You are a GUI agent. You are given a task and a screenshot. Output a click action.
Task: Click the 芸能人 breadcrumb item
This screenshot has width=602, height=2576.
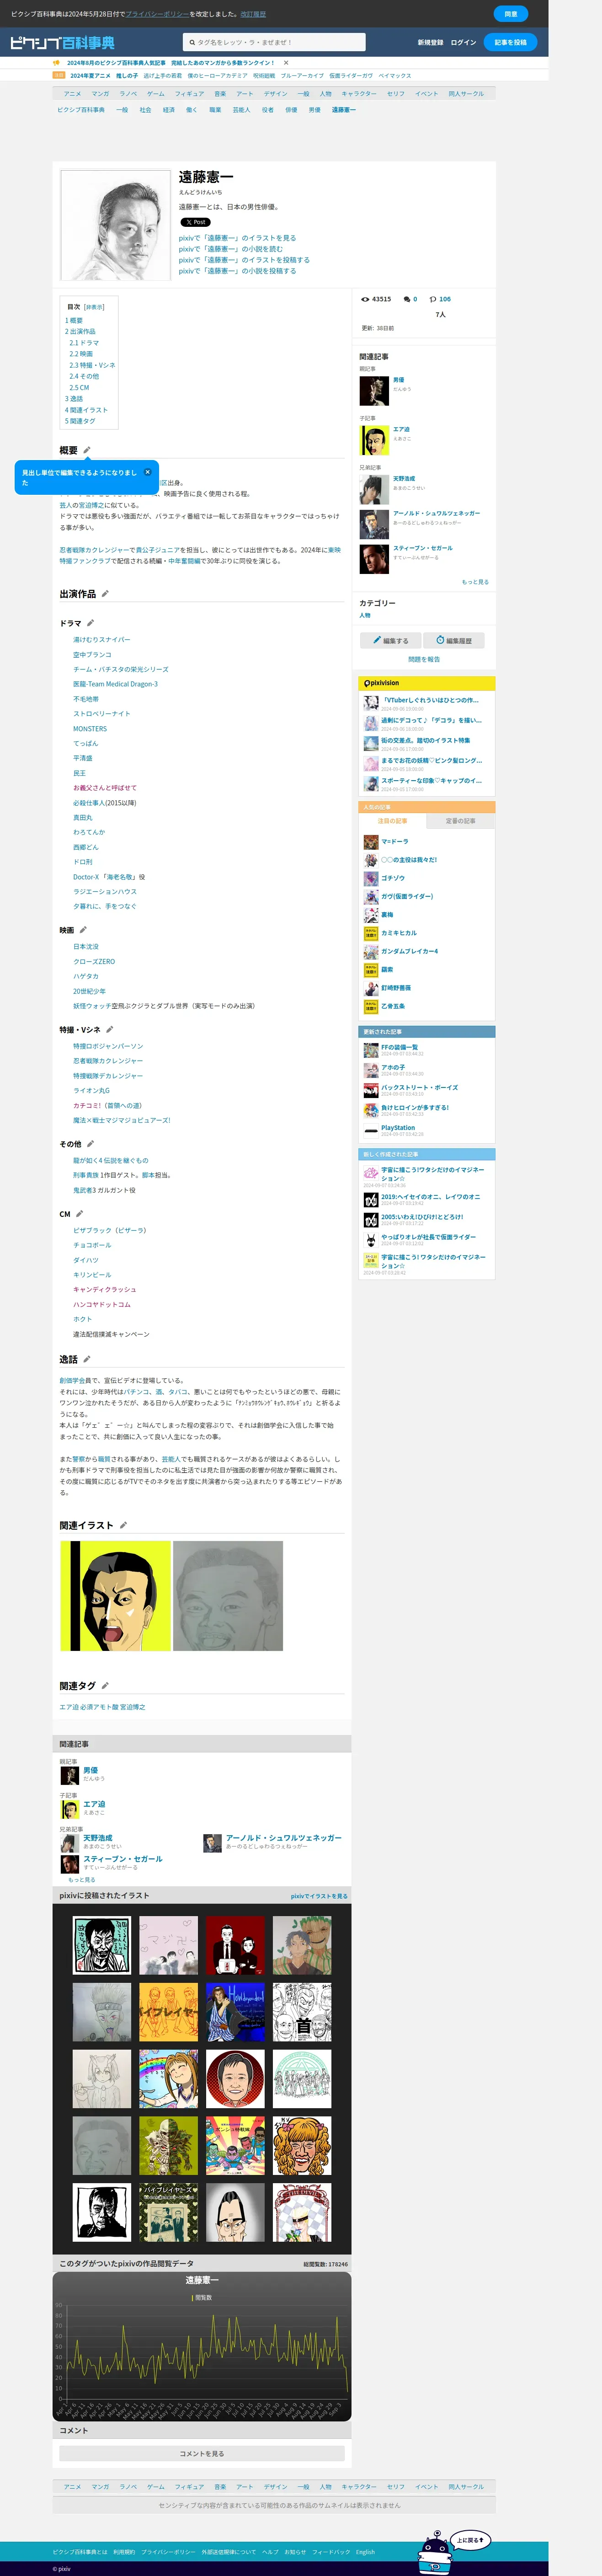[241, 110]
